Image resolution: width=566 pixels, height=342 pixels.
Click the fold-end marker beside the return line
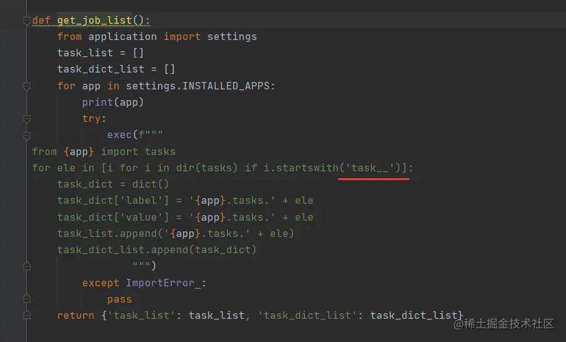point(27,315)
